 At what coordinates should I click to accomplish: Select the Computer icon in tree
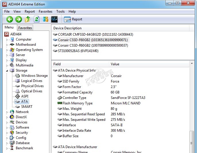[12, 39]
